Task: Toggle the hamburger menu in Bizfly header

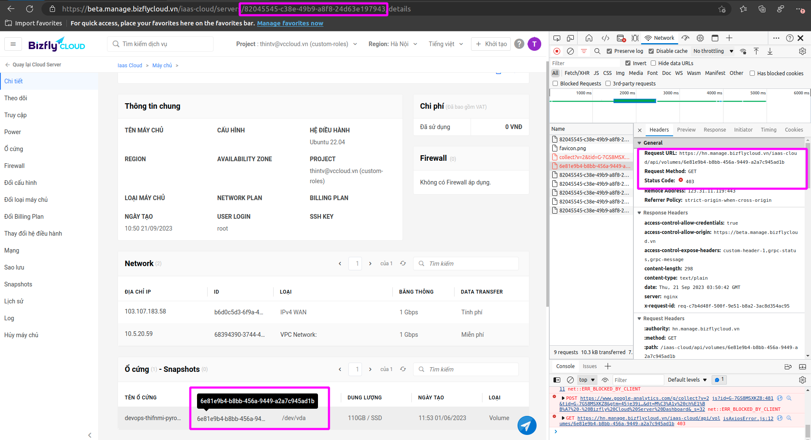Action: pos(13,44)
